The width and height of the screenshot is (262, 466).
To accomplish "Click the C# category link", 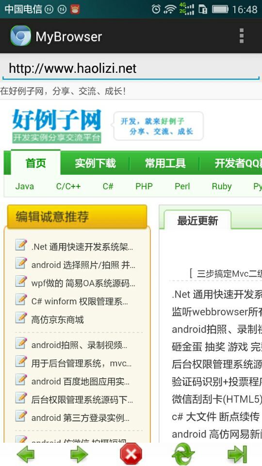I will pos(108,186).
